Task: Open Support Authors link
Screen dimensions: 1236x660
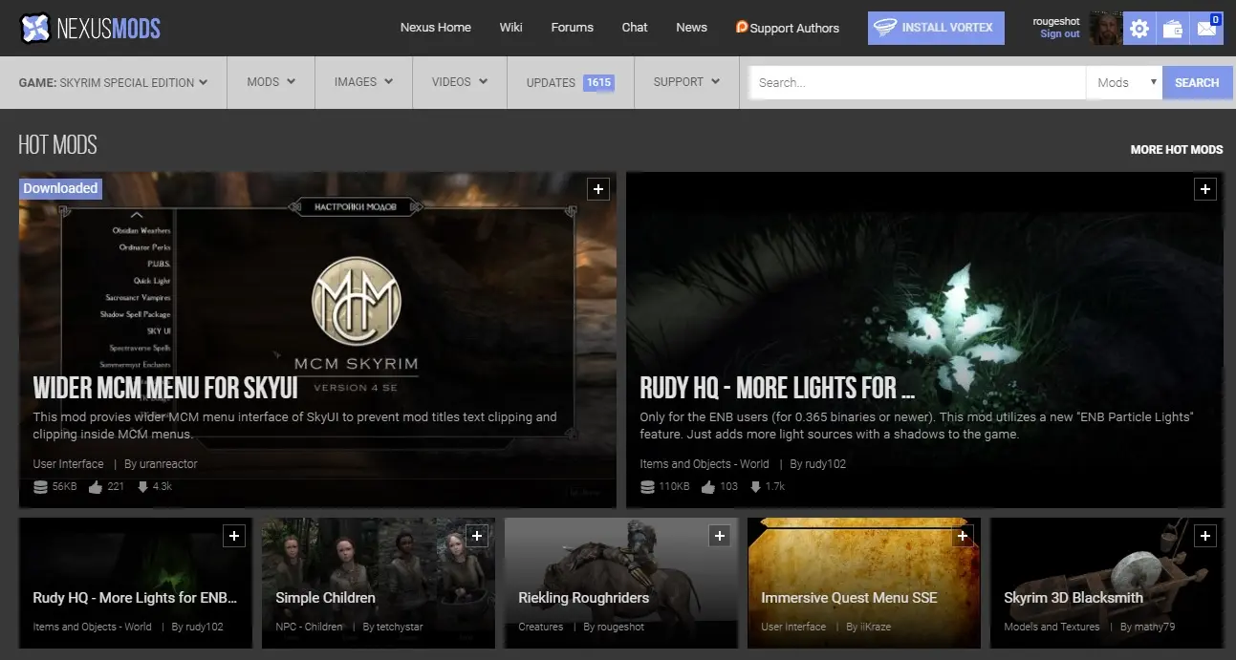Action: point(794,29)
